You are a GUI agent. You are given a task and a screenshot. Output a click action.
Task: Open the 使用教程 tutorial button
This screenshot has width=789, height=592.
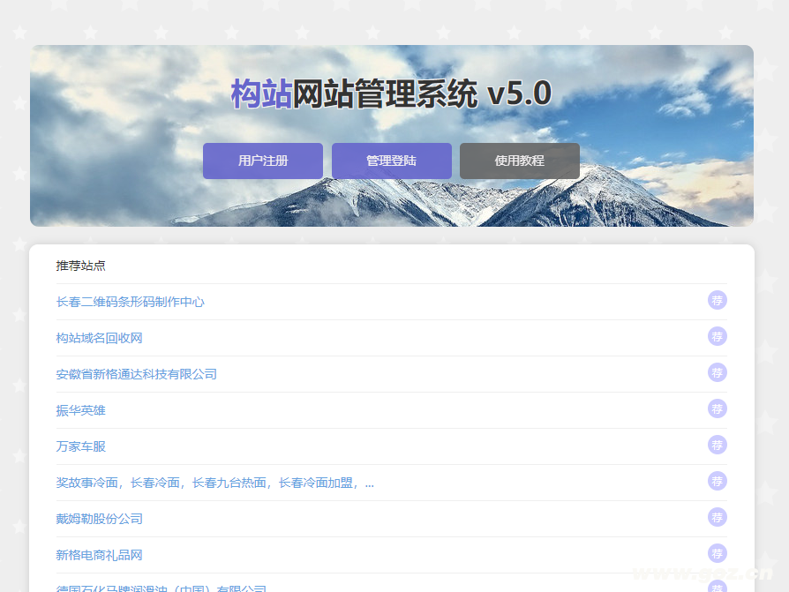pos(519,161)
